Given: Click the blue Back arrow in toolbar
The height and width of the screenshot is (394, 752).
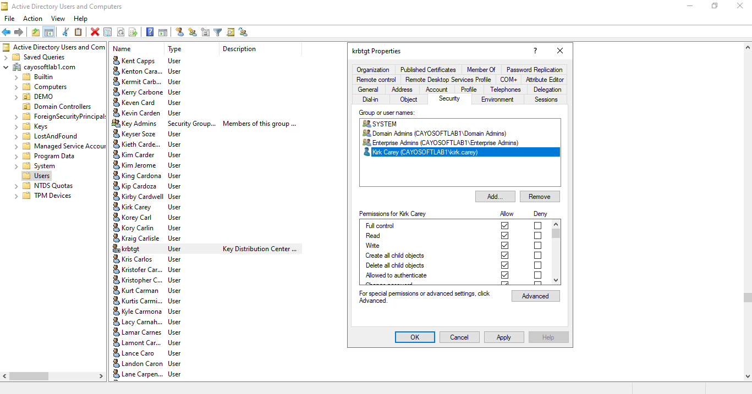Looking at the screenshot, I should (x=6, y=32).
